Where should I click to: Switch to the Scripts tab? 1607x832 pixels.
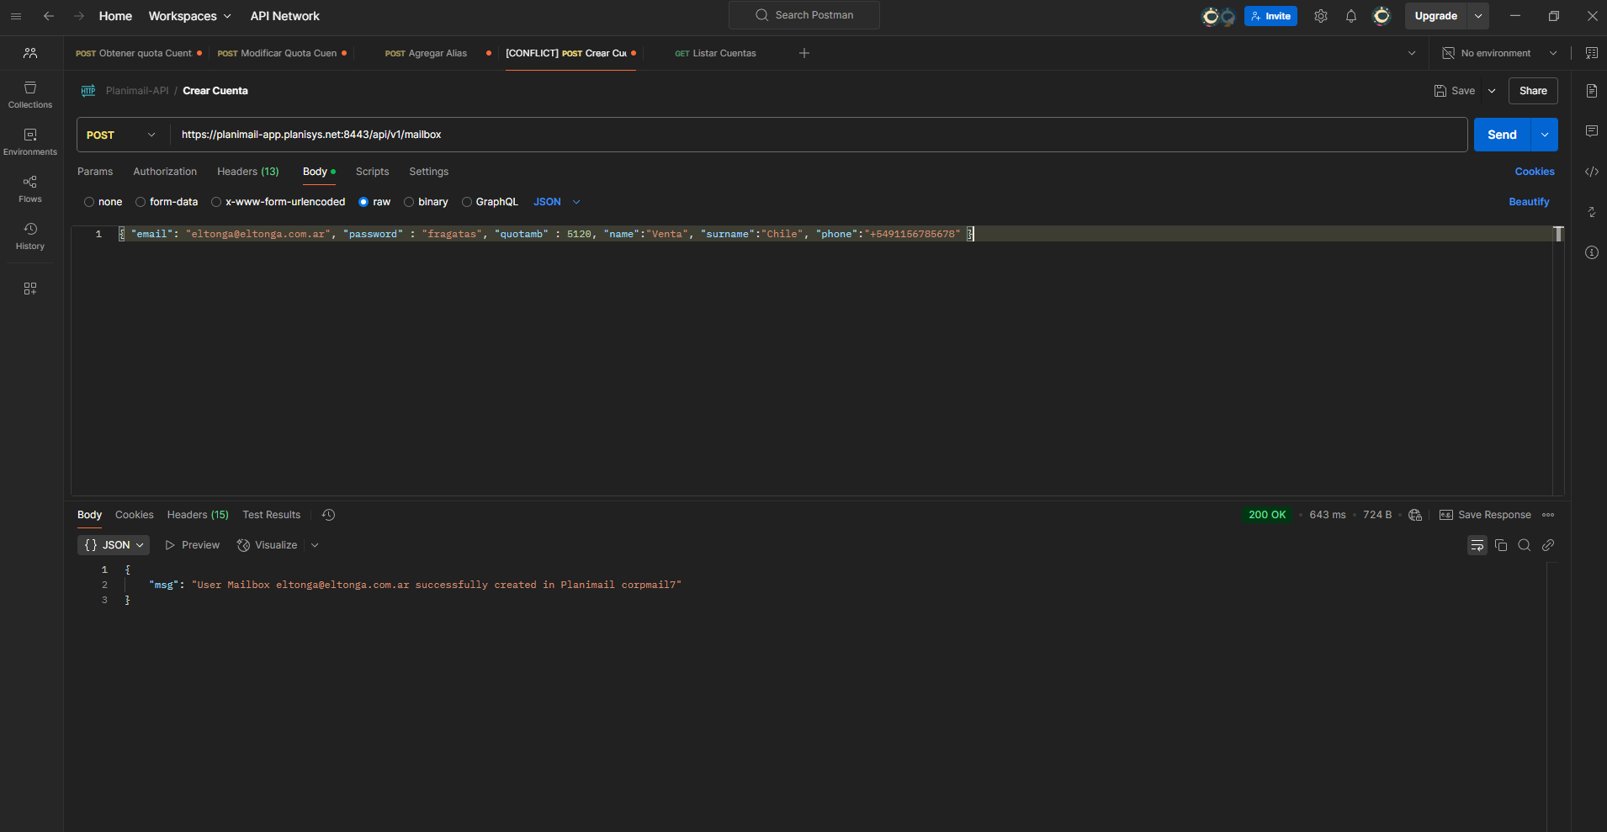373,172
